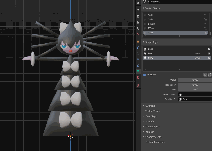Click the LThigh vertex group icon
The width and height of the screenshot is (212, 151).
[145, 24]
